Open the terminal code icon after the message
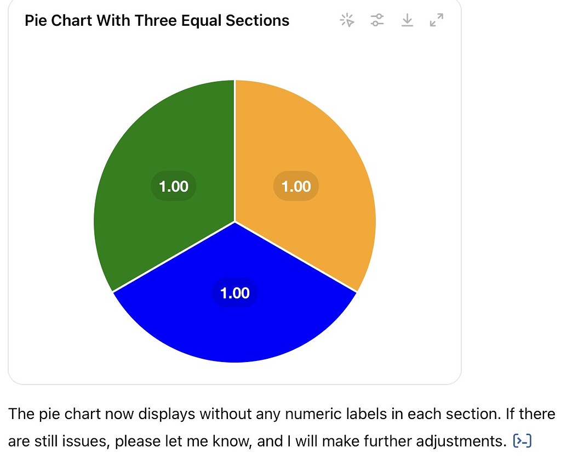This screenshot has height=458, width=561. tap(523, 440)
